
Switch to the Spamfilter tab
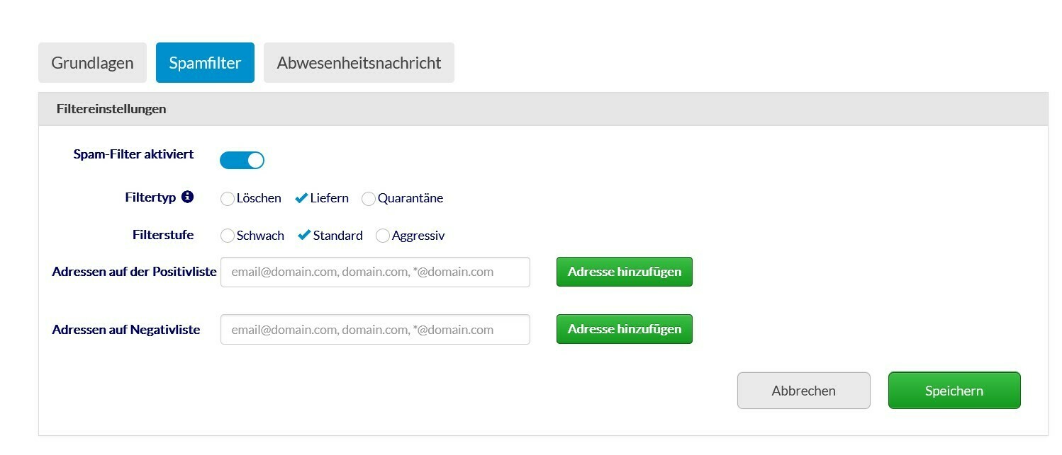click(x=205, y=62)
